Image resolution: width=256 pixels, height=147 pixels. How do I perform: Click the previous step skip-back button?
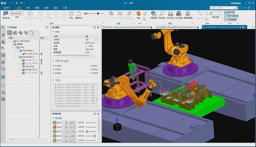[41, 14]
